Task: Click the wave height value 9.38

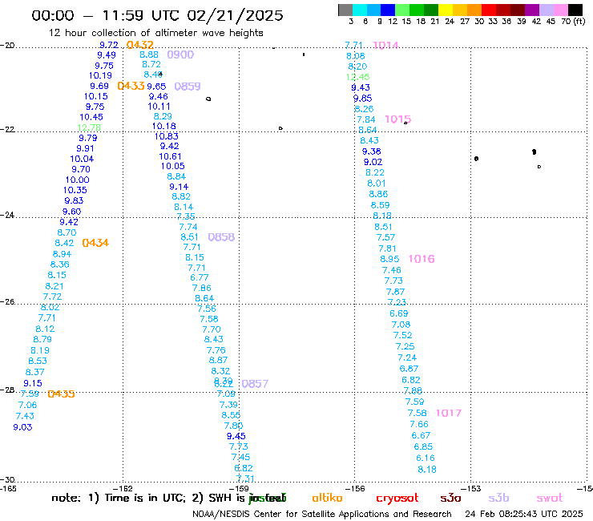Action: coord(371,151)
